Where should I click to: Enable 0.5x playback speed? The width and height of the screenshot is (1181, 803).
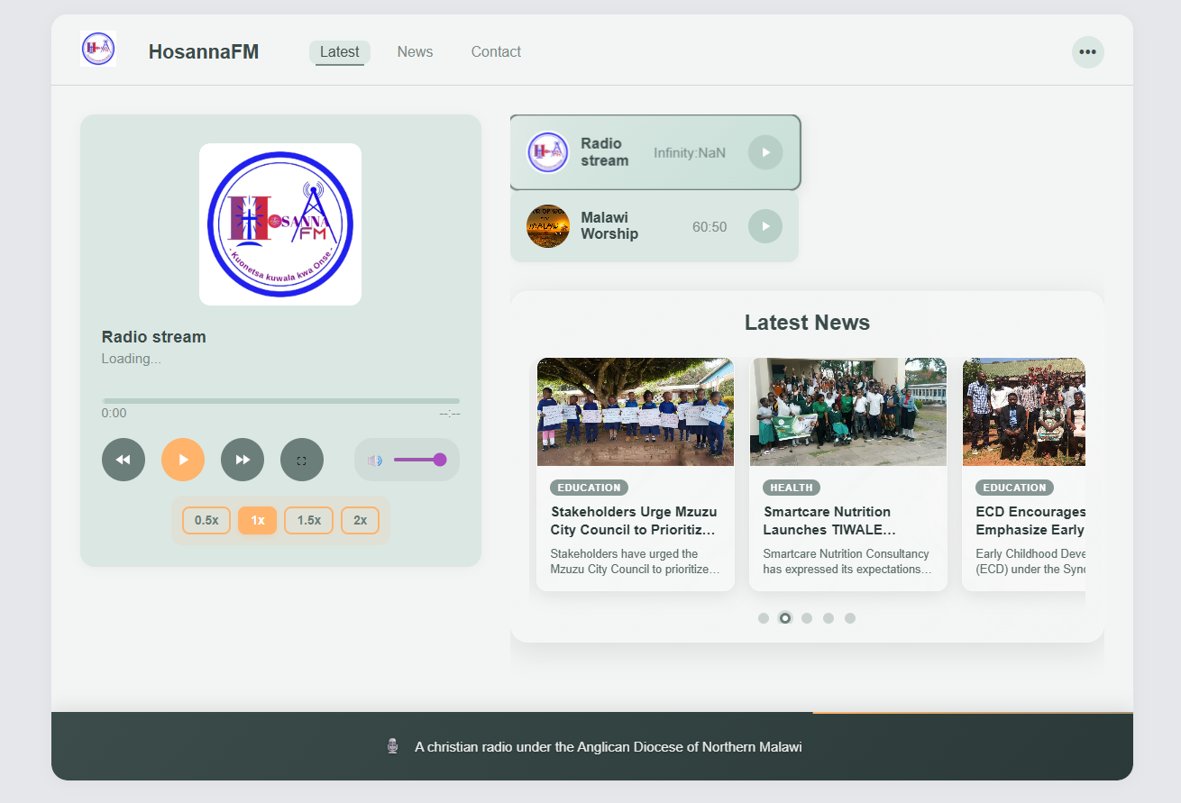pyautogui.click(x=206, y=520)
